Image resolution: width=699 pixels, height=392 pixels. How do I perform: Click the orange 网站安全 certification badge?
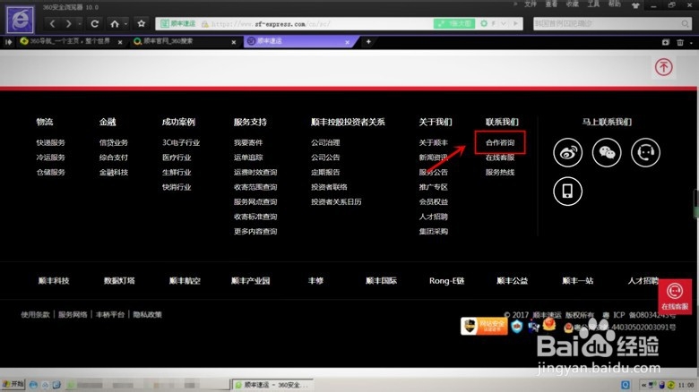pos(484,326)
